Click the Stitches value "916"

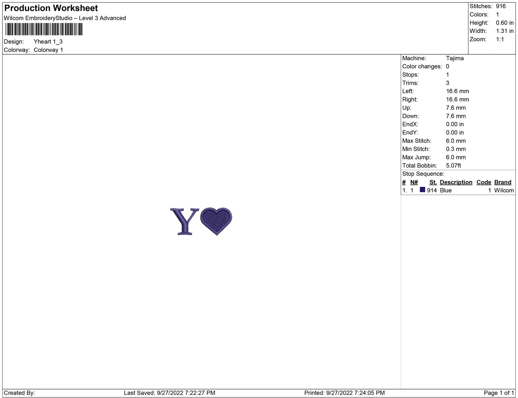point(501,6)
